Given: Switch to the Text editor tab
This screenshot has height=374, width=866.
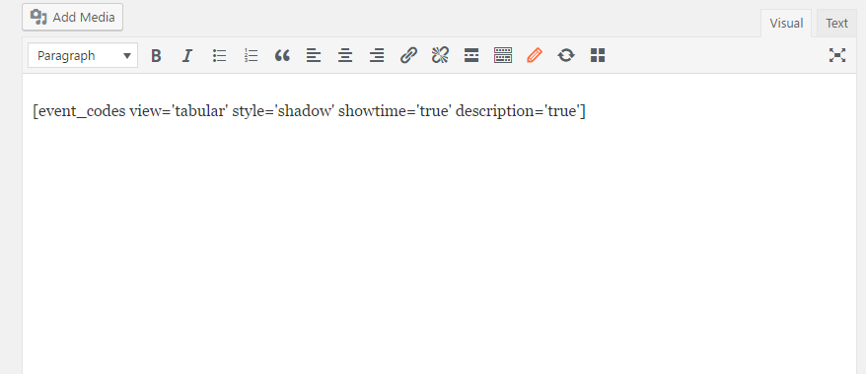Looking at the screenshot, I should point(836,24).
